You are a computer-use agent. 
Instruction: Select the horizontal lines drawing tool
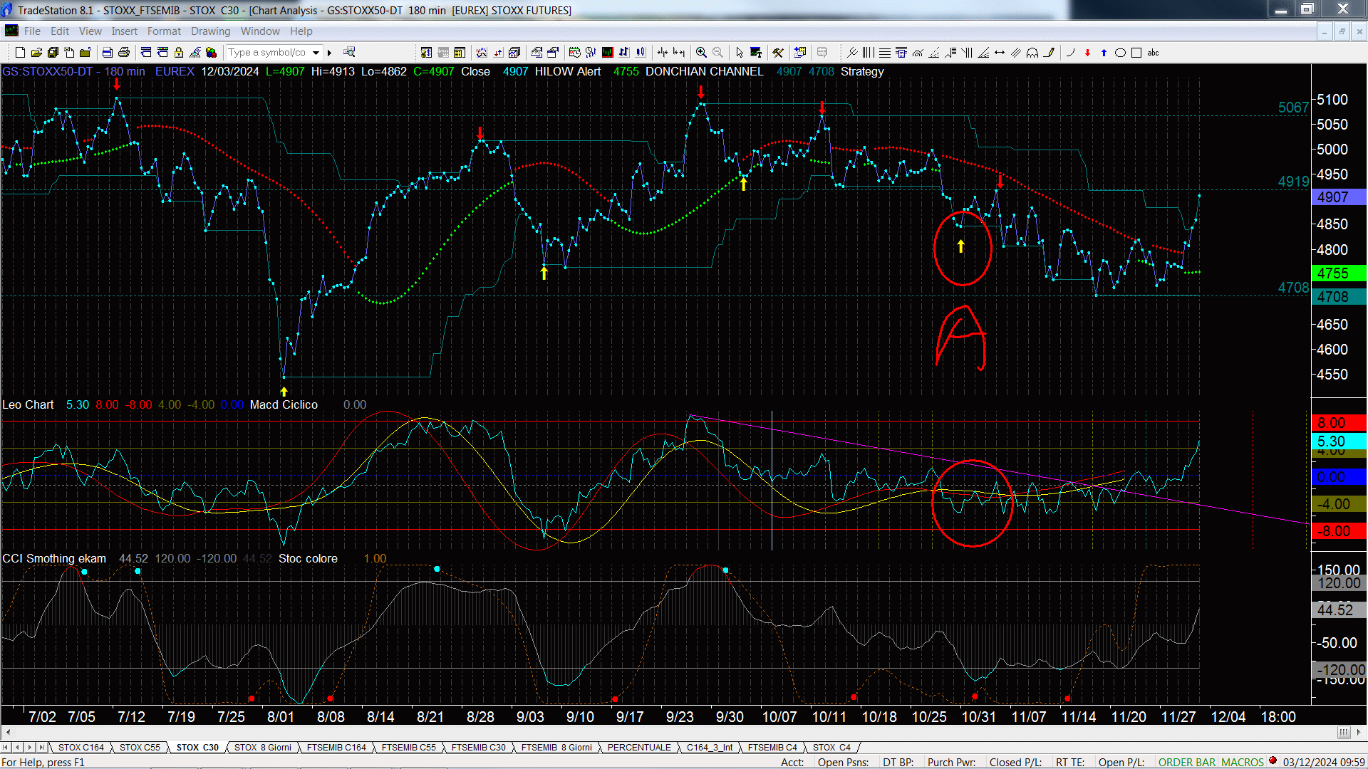pos(884,53)
